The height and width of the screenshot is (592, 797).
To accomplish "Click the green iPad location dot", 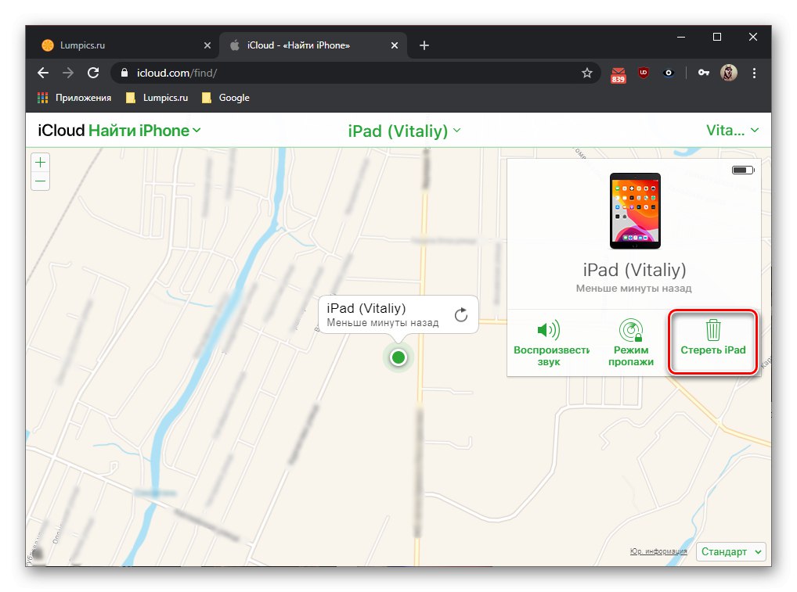I will [398, 357].
